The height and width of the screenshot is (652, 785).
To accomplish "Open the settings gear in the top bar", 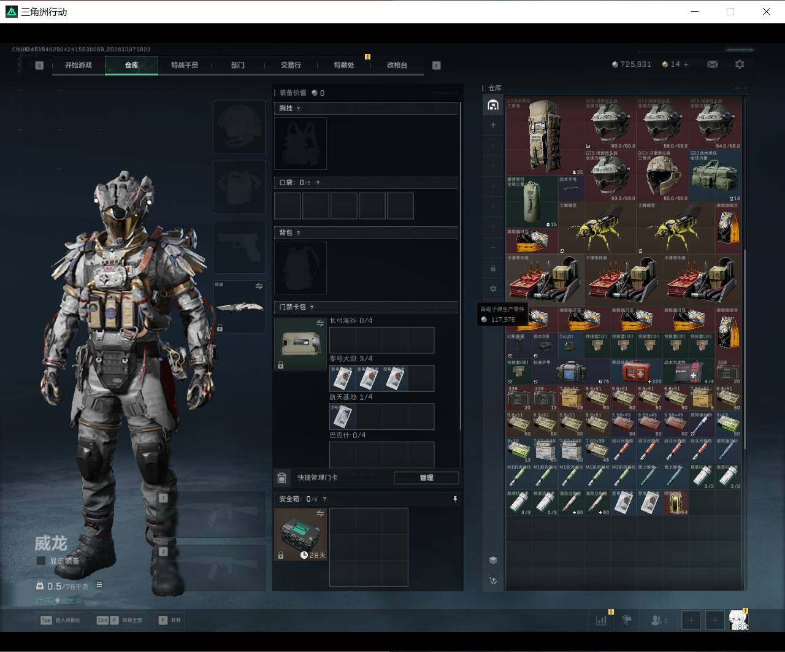I will coord(740,64).
